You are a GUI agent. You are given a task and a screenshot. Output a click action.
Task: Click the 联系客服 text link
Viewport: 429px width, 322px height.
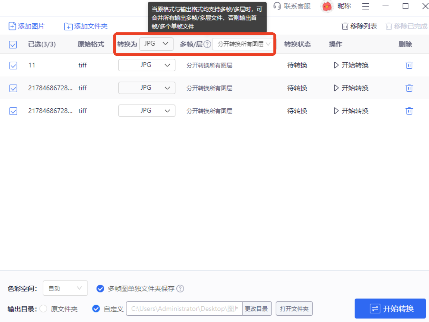pyautogui.click(x=297, y=6)
